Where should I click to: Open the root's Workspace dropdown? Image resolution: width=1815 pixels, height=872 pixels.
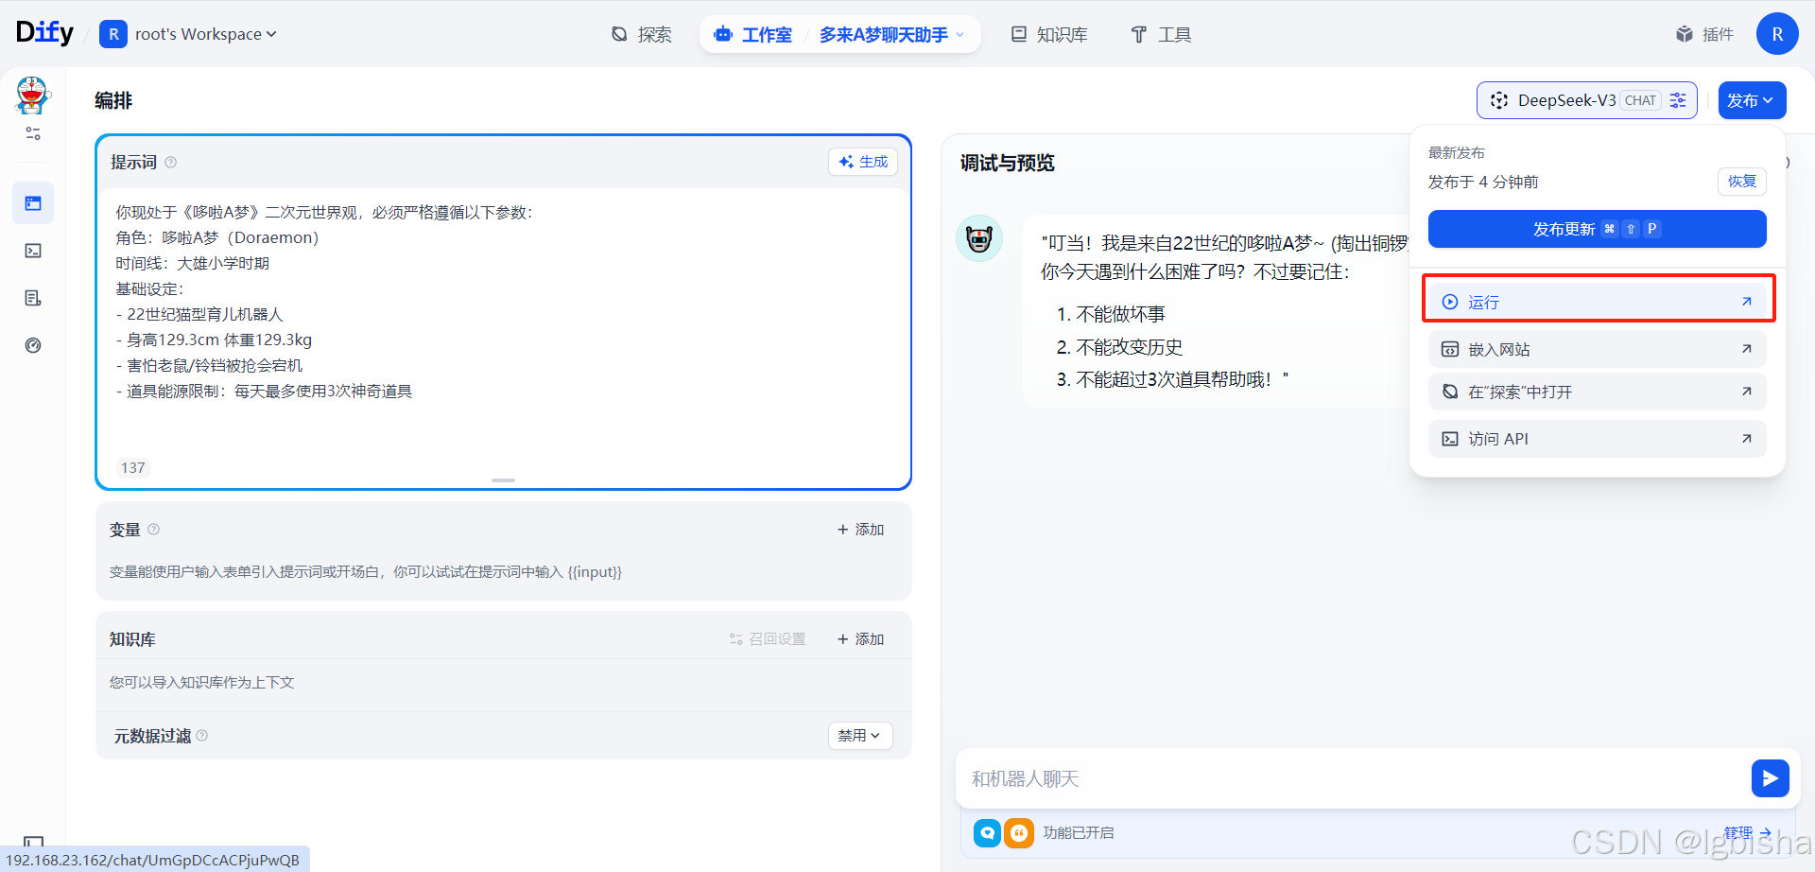click(188, 34)
